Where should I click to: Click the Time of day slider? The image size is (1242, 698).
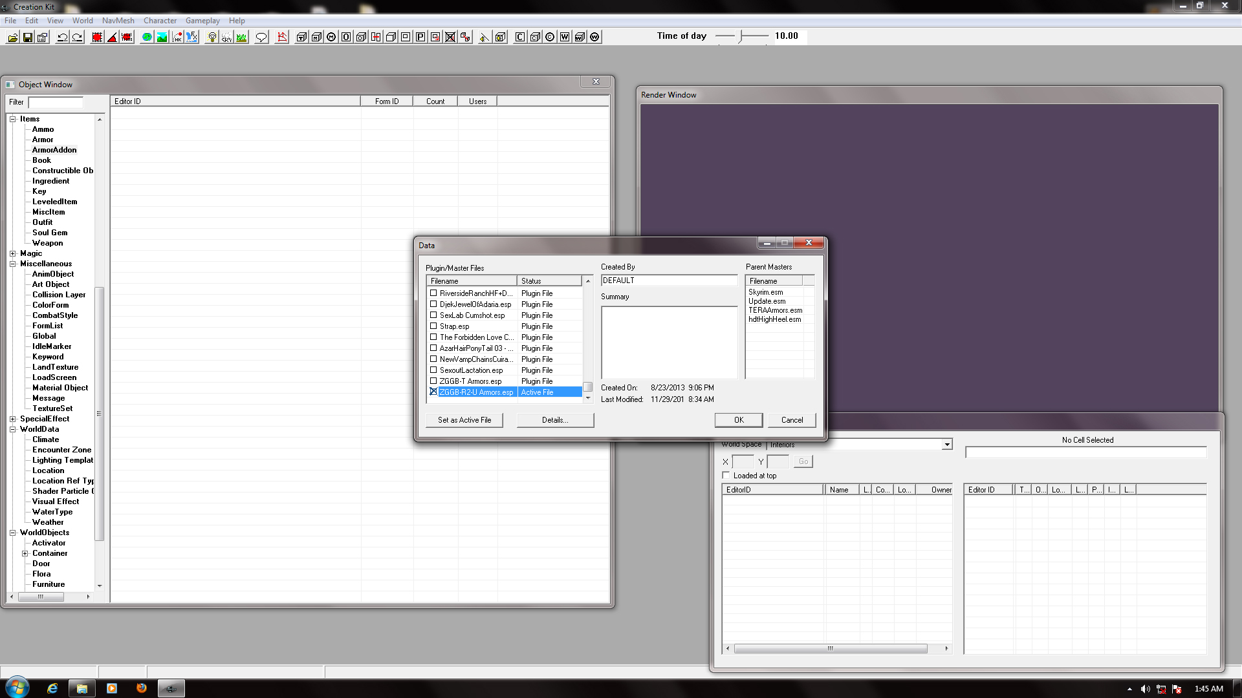click(x=742, y=36)
